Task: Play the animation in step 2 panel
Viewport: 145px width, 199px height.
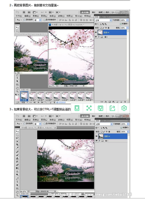Action: tap(39, 102)
